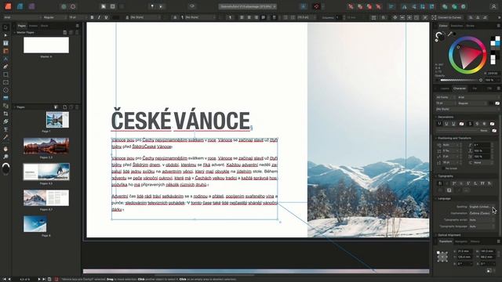Select the Frame Text tool
502x282 pixels.
click(x=5, y=43)
